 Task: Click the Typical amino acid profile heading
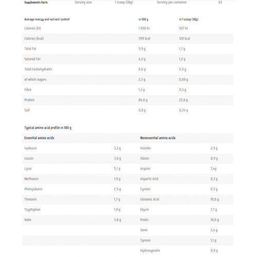tap(48, 128)
